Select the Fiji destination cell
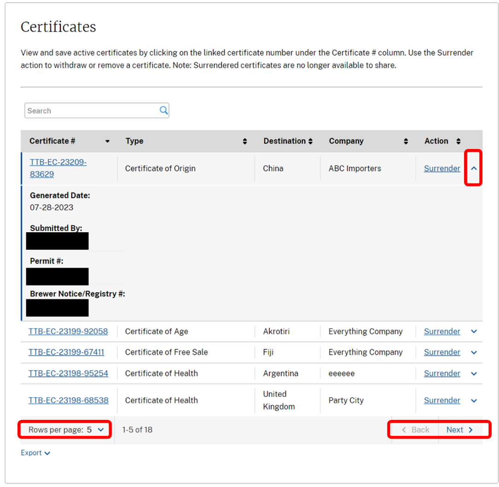Viewport: 499px width, 487px height. pyautogui.click(x=268, y=352)
